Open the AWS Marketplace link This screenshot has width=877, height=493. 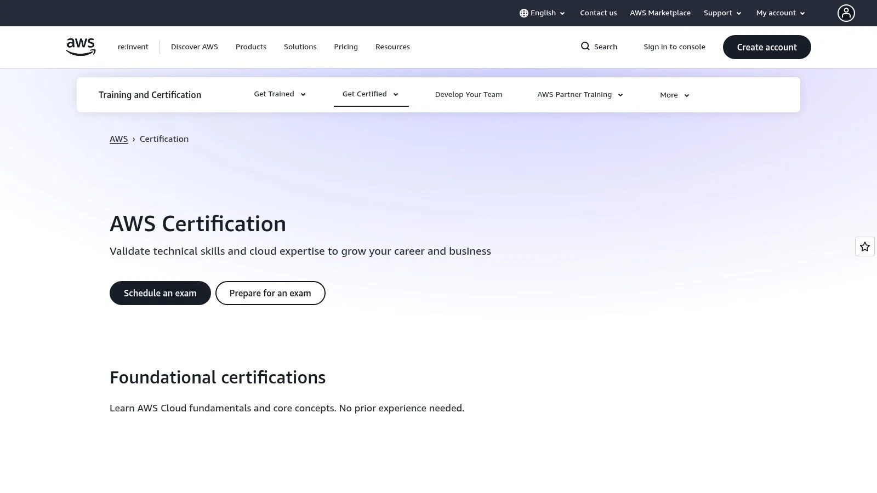pos(660,13)
